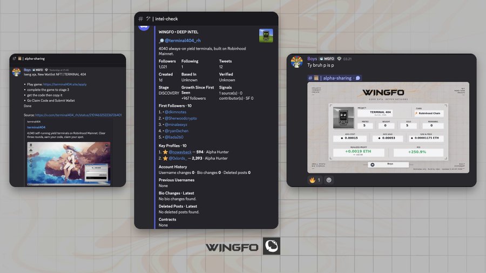Select 'No bio changes found.' text
This screenshot has height=273, width=486.
(177, 199)
